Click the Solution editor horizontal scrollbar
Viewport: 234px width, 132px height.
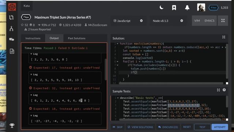(x=171, y=83)
